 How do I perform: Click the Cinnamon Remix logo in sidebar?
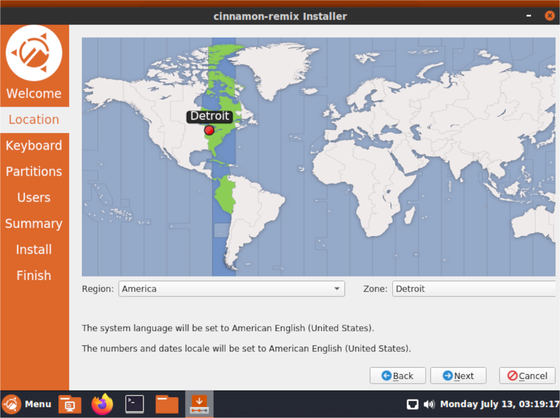(x=34, y=53)
